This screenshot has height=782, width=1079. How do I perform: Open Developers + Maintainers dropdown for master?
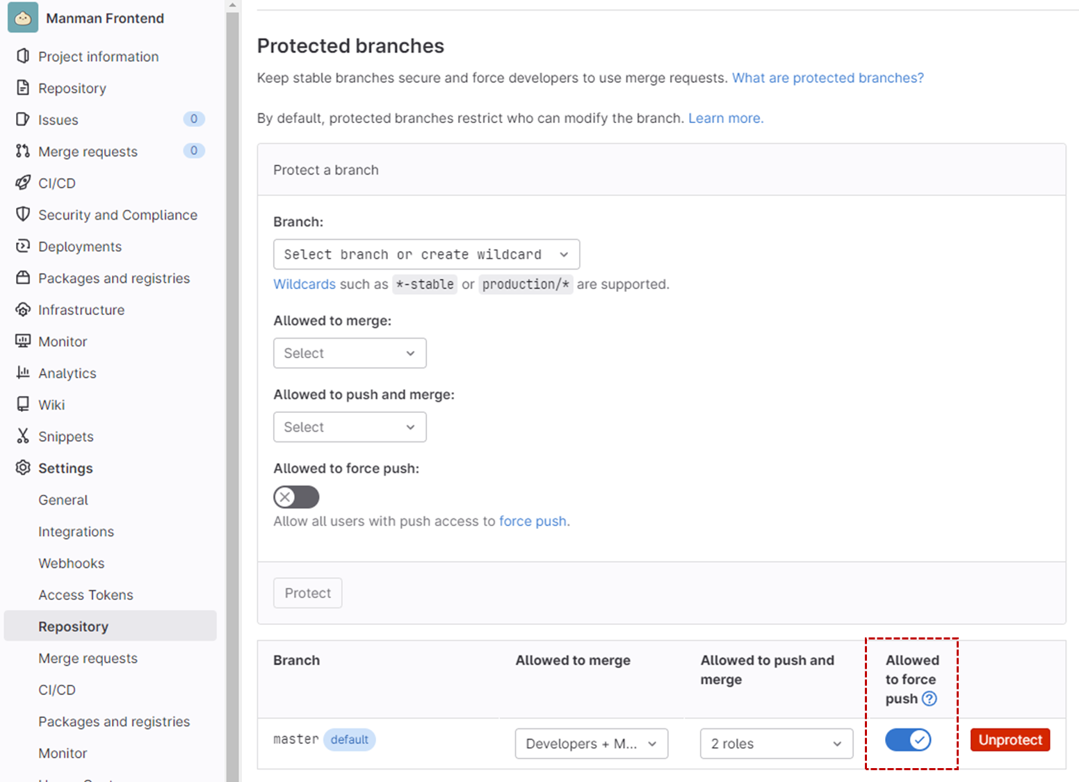592,744
